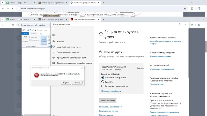The image size is (207, 116).
Task: Open the hamburger menu in Windows Security
Action: pyautogui.click(x=54, y=35)
